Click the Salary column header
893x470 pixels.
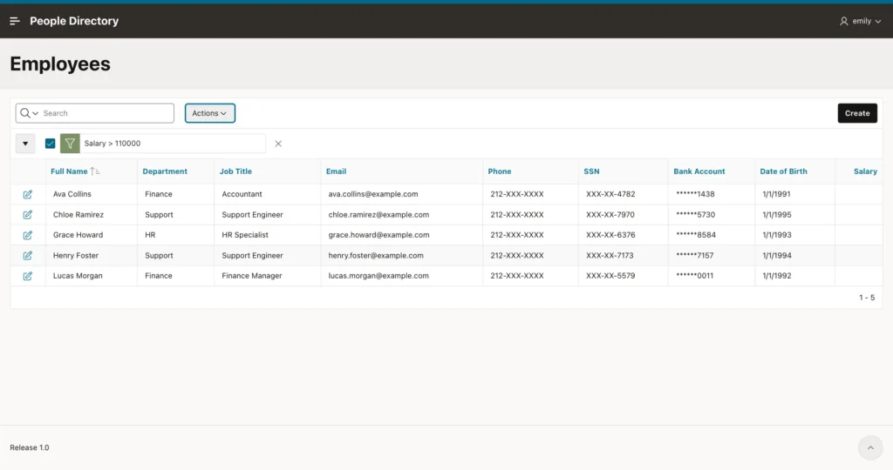click(865, 171)
